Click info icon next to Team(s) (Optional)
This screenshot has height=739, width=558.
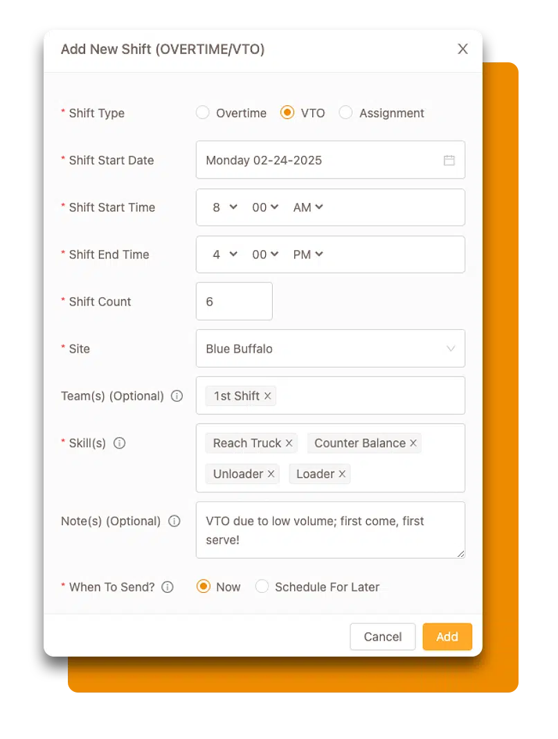tap(177, 396)
